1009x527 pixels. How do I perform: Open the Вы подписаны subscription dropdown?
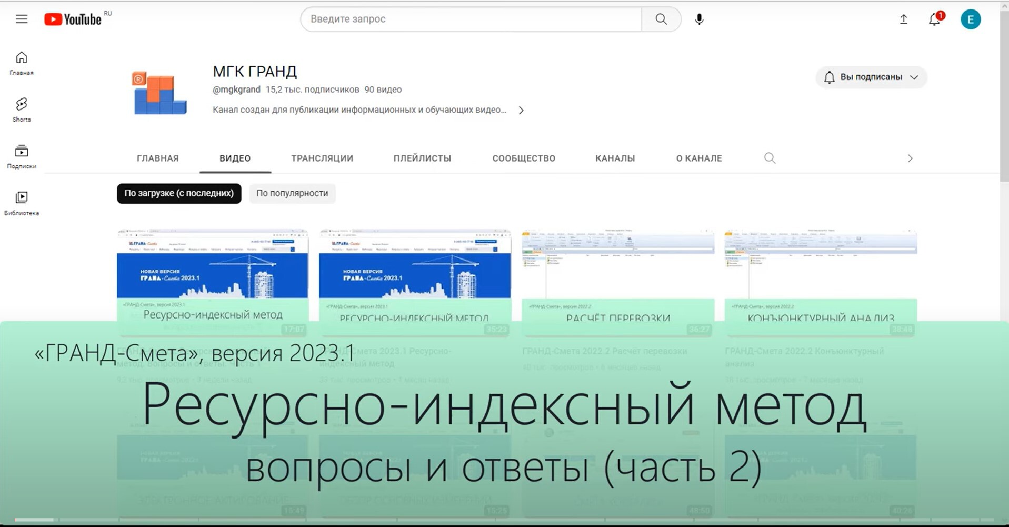[871, 77]
